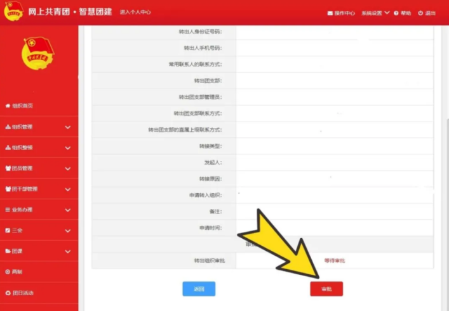The image size is (449, 311).
Task: Click the 组织管理 sidebar icon
Action: pyautogui.click(x=8, y=127)
